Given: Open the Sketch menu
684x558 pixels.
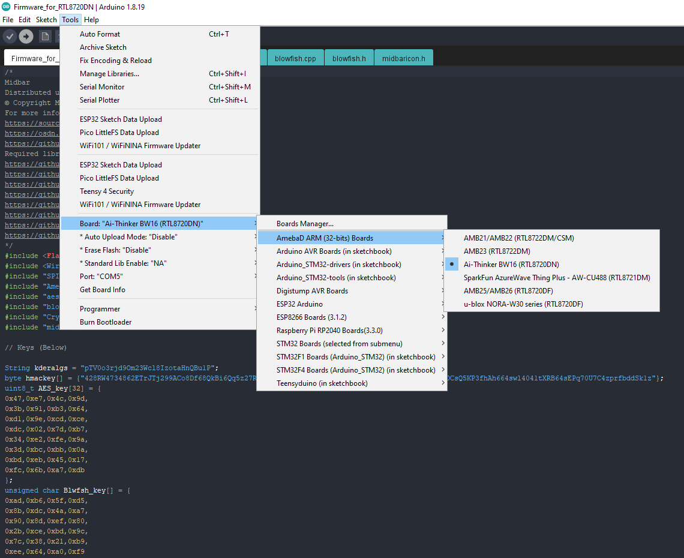Looking at the screenshot, I should tap(46, 20).
